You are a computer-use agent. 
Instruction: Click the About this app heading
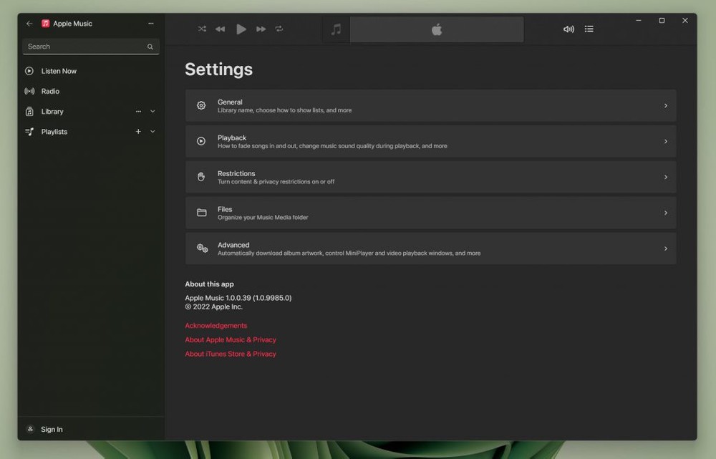tap(209, 284)
